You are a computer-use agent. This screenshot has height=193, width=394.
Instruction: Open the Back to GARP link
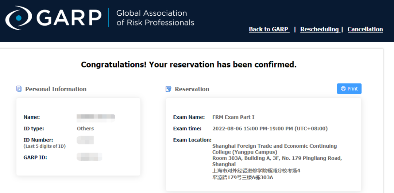point(269,29)
